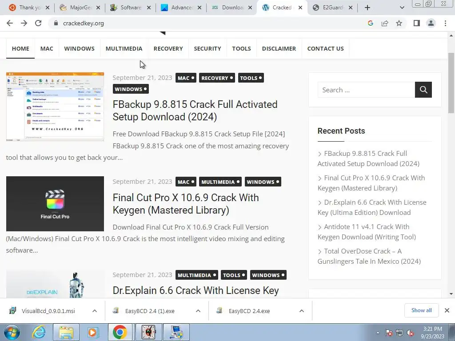The width and height of the screenshot is (455, 341).
Task: Launch Internet Explorer from taskbar
Action: tap(39, 332)
